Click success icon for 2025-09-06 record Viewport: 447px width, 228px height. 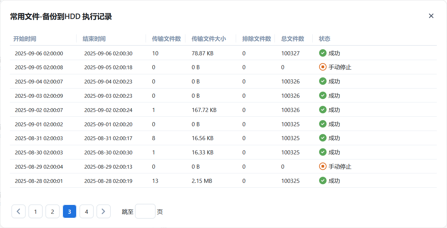tap(322, 53)
